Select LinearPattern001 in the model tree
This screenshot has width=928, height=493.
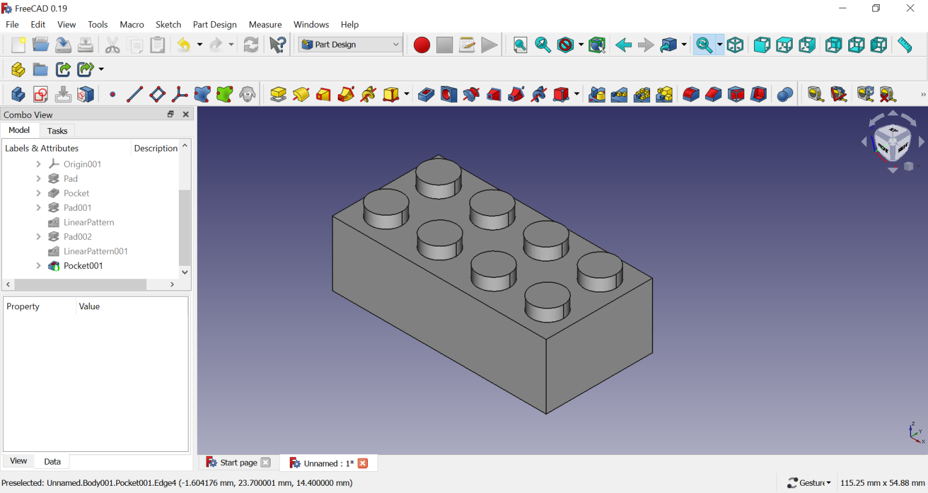tap(95, 251)
